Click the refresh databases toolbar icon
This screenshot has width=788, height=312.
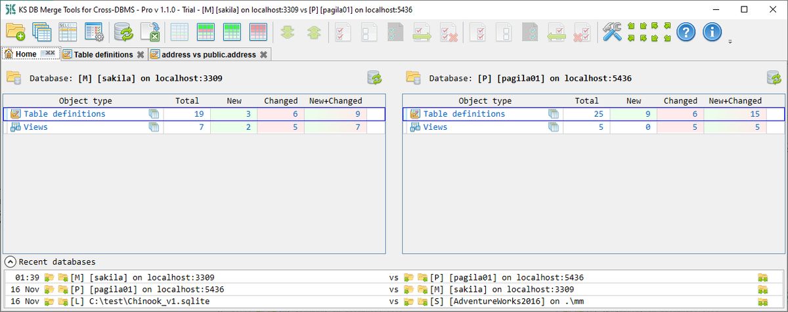pyautogui.click(x=123, y=31)
